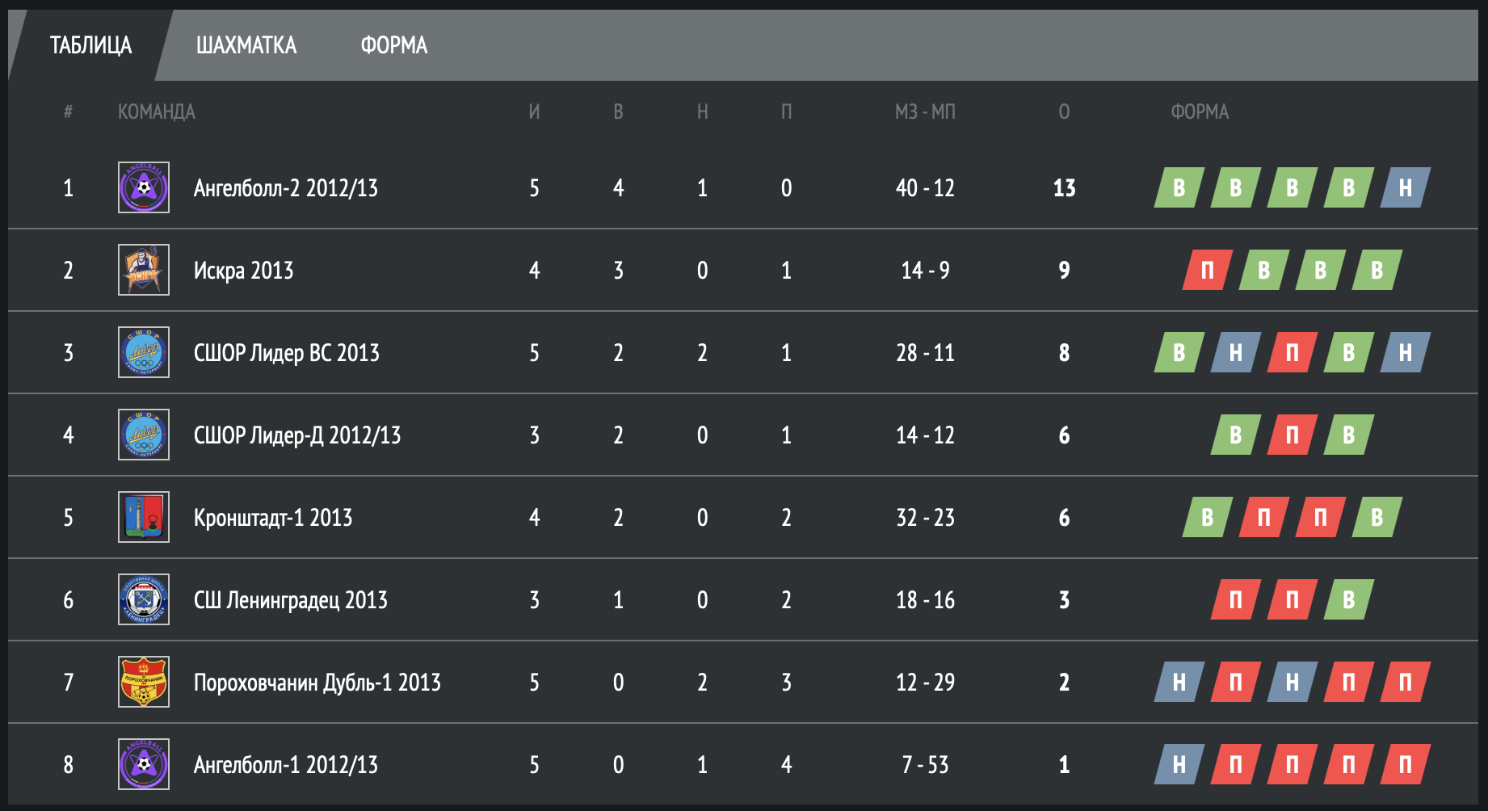Click the КОМАНДА column header
Image resolution: width=1488 pixels, height=811 pixels.
tap(157, 111)
